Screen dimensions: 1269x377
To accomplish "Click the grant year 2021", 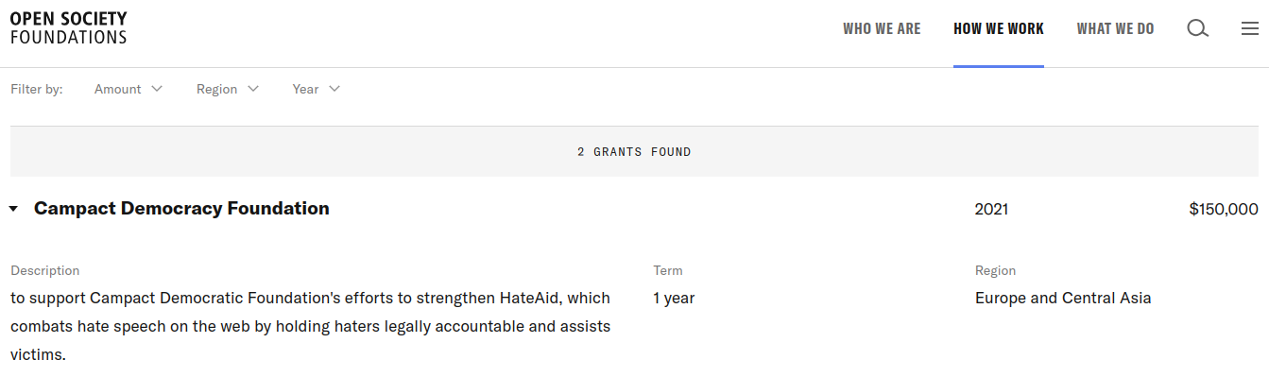I will [991, 209].
